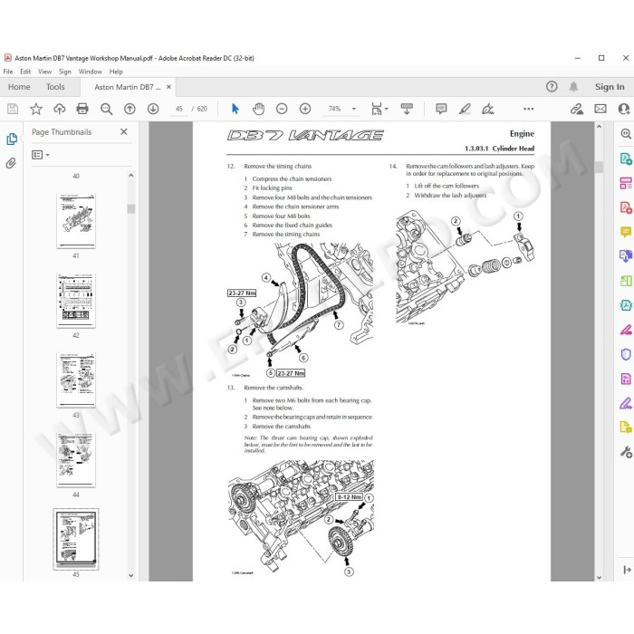
Task: Open the File menu
Action: (8, 72)
